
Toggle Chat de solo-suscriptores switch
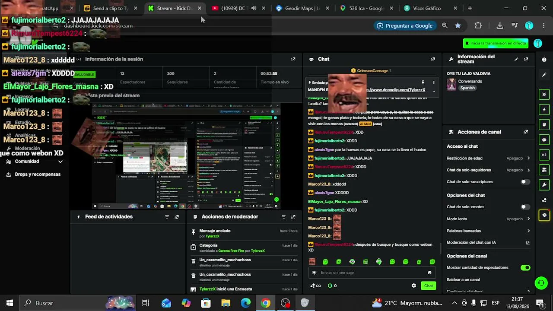pos(525,182)
